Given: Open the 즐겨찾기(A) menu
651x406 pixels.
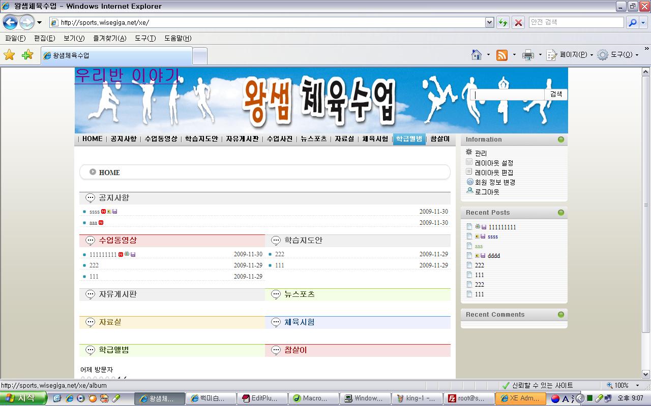Looking at the screenshot, I should [x=109, y=38].
